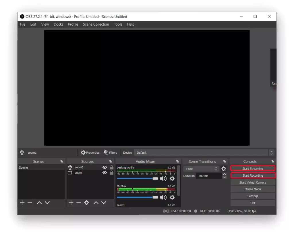
Task: Open the Device dropdown showing Default
Action: [204, 153]
